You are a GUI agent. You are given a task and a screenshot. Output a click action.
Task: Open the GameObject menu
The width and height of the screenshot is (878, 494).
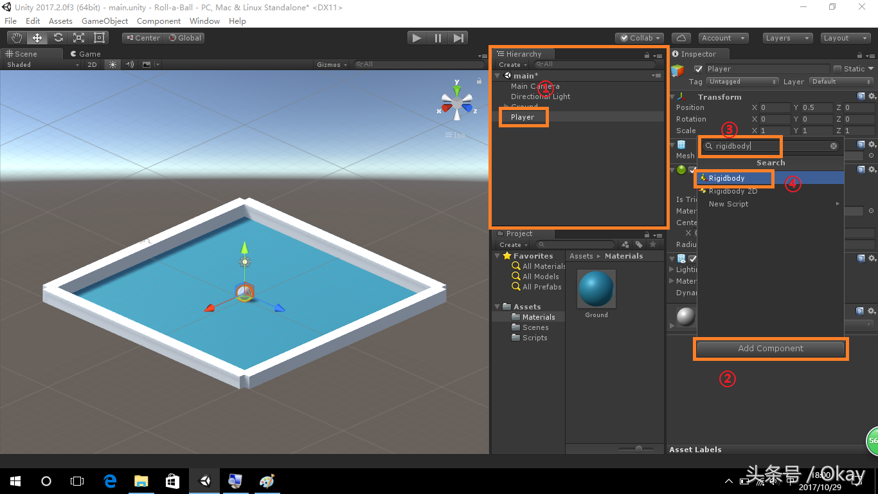point(105,21)
